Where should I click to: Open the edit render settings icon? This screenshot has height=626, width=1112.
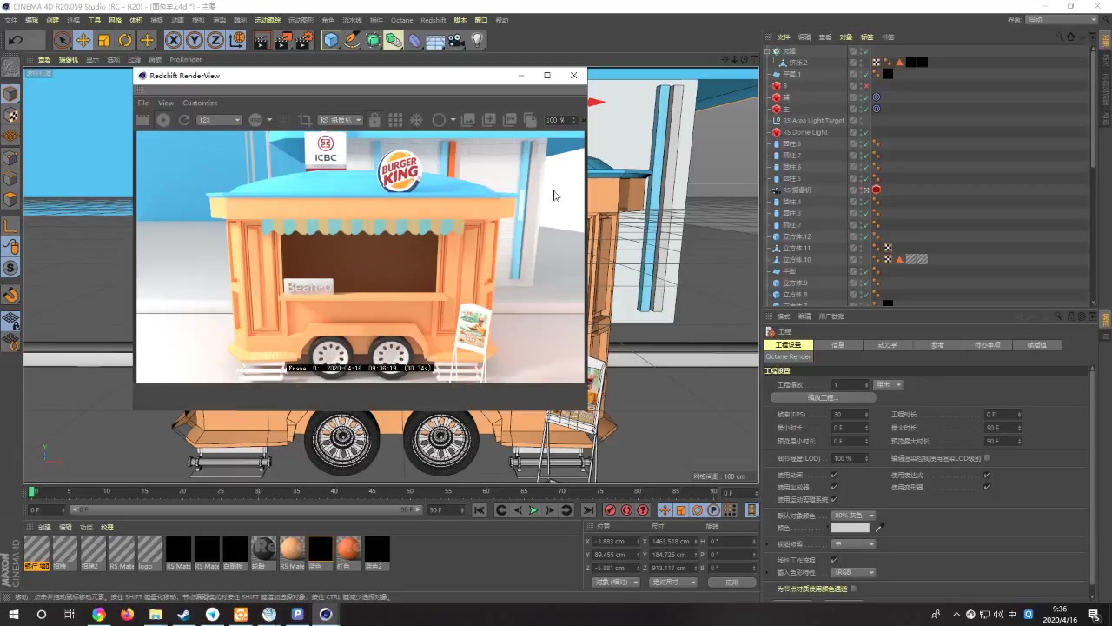304,40
